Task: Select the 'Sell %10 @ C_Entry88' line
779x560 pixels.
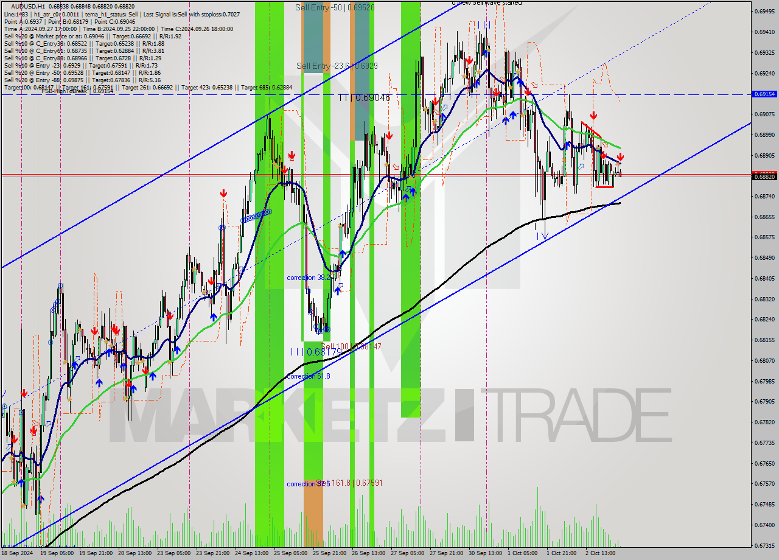Action: [83, 58]
